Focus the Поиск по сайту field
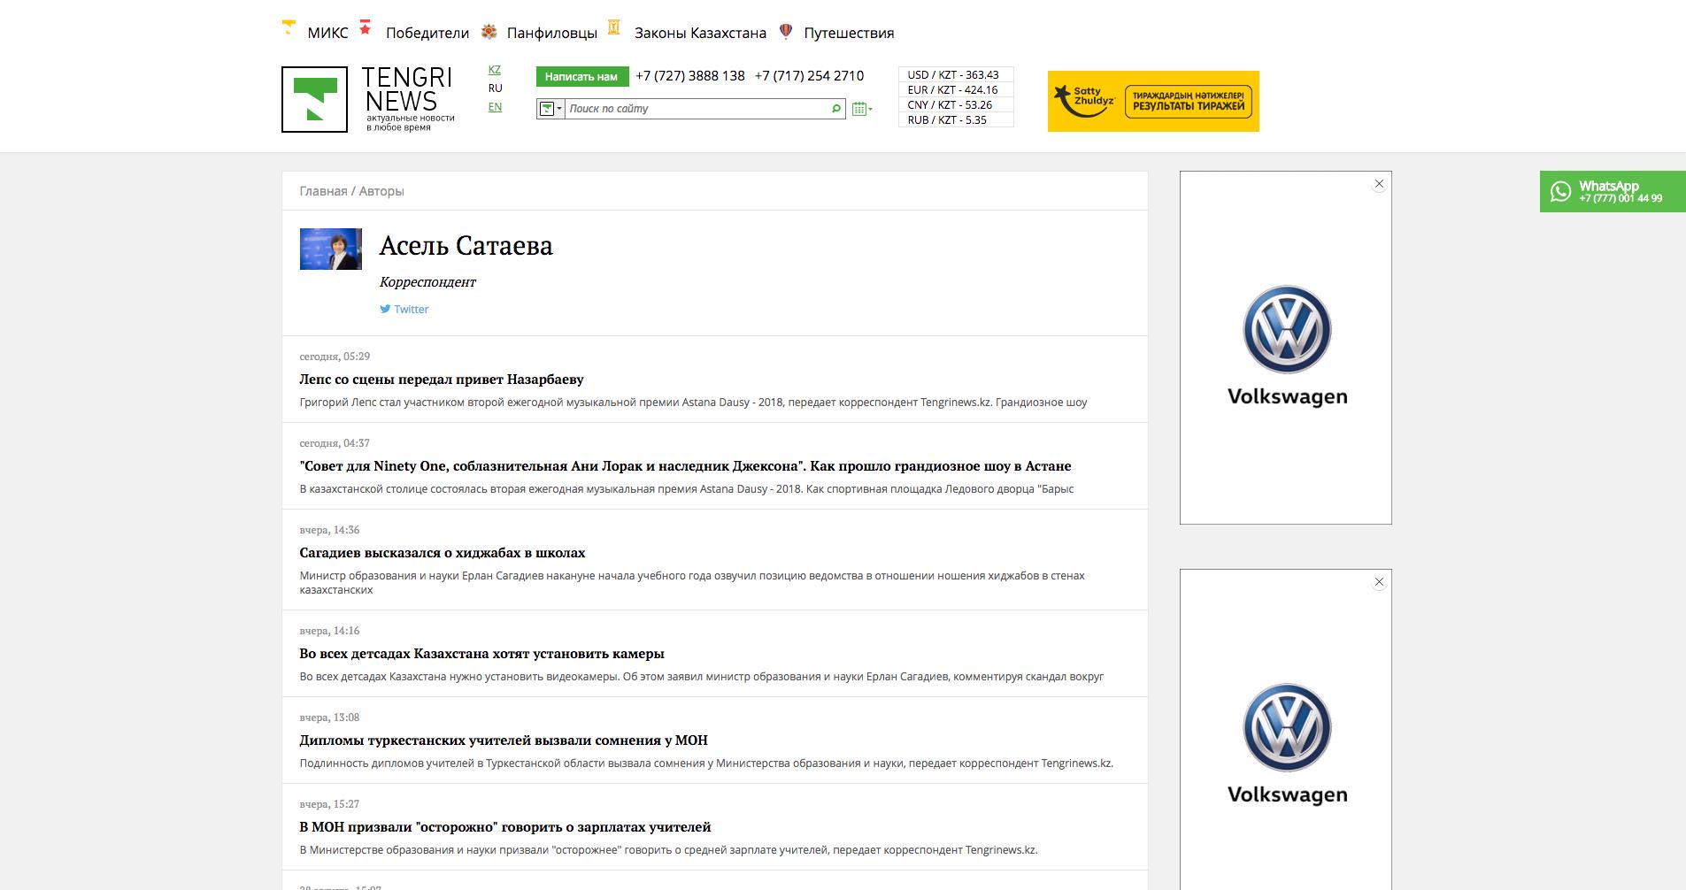 [x=697, y=109]
